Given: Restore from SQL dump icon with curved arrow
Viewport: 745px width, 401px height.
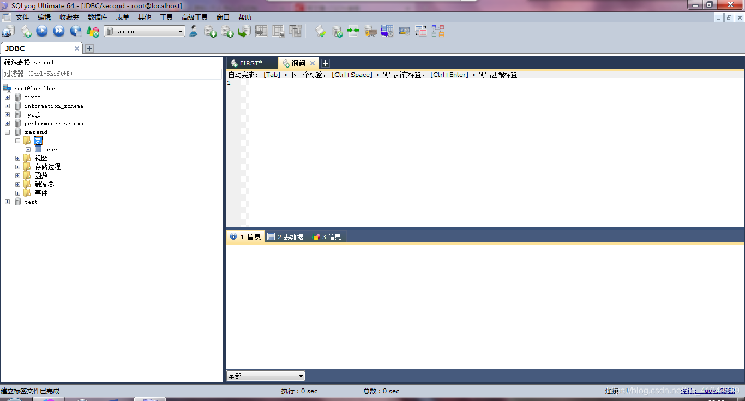Looking at the screenshot, I should 244,31.
